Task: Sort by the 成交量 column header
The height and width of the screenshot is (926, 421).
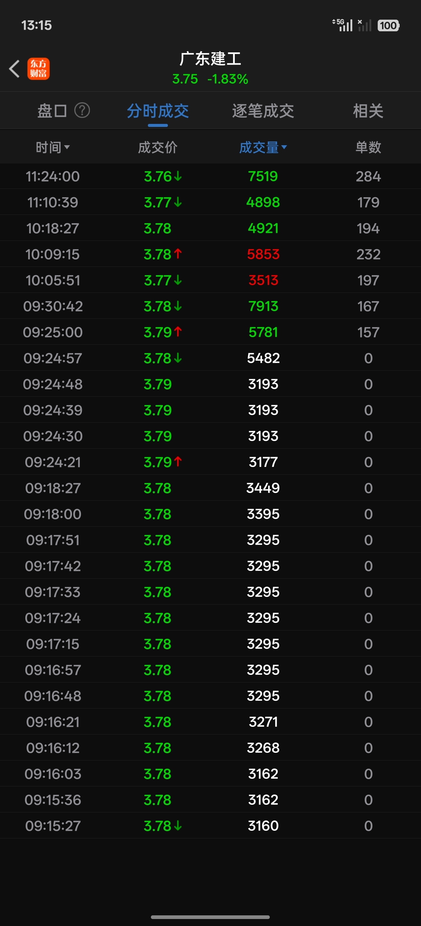Action: click(263, 147)
